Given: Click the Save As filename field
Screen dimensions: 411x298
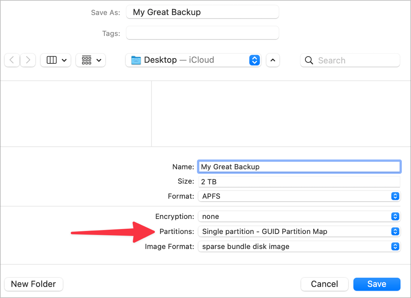Looking at the screenshot, I should [202, 12].
